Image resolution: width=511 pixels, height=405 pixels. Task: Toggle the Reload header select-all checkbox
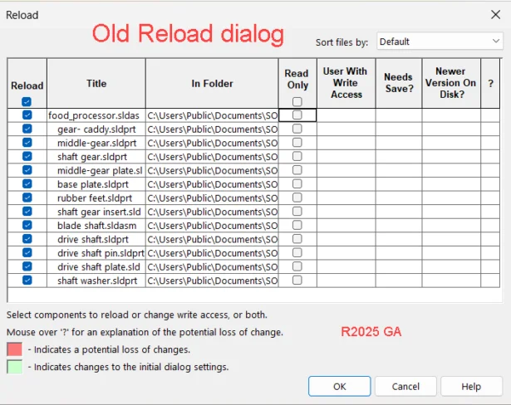pyautogui.click(x=27, y=101)
